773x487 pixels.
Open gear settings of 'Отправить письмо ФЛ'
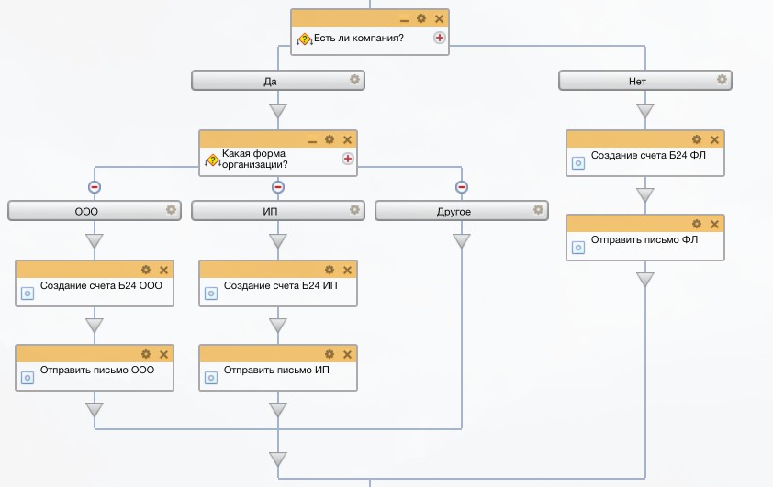click(x=697, y=224)
